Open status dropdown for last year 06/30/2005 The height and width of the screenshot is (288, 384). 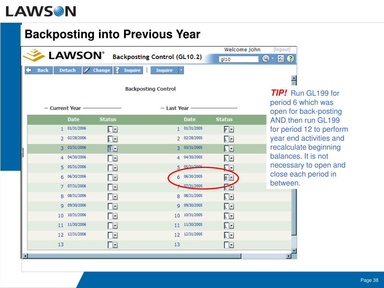coord(231,177)
